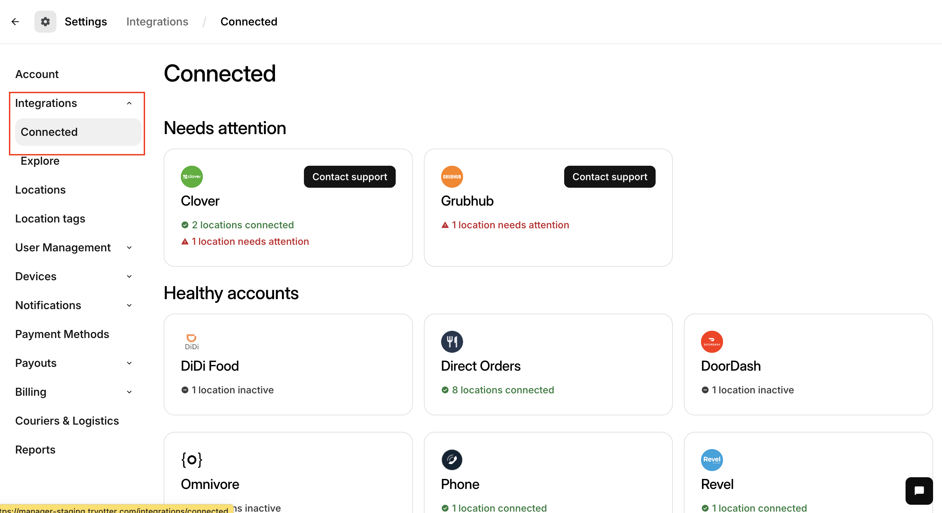Open the DiDi Food card title
This screenshot has height=513, width=942.
209,366
